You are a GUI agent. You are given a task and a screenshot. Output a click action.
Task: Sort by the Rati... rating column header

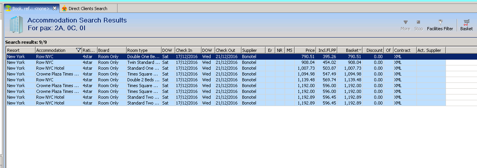89,50
